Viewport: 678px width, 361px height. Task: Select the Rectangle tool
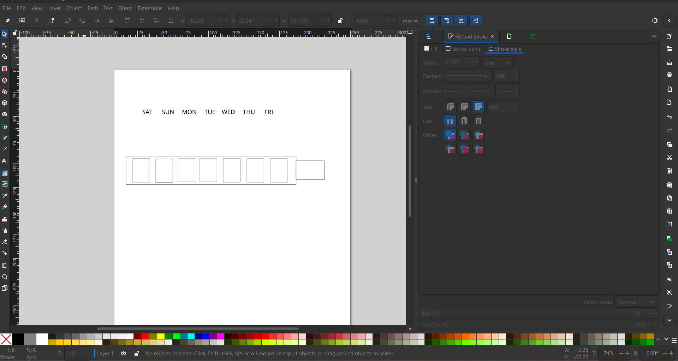(x=5, y=69)
